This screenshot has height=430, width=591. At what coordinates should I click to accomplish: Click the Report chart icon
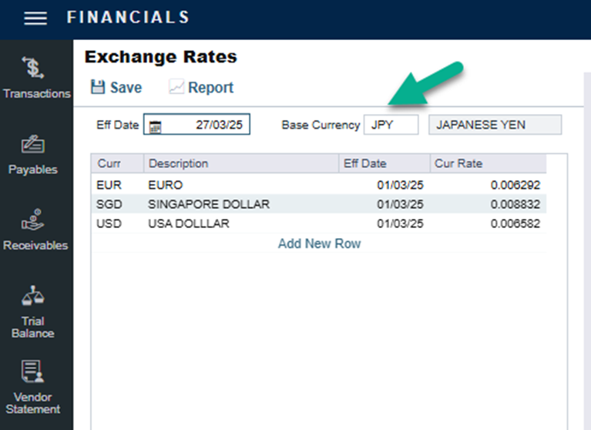[x=176, y=87]
